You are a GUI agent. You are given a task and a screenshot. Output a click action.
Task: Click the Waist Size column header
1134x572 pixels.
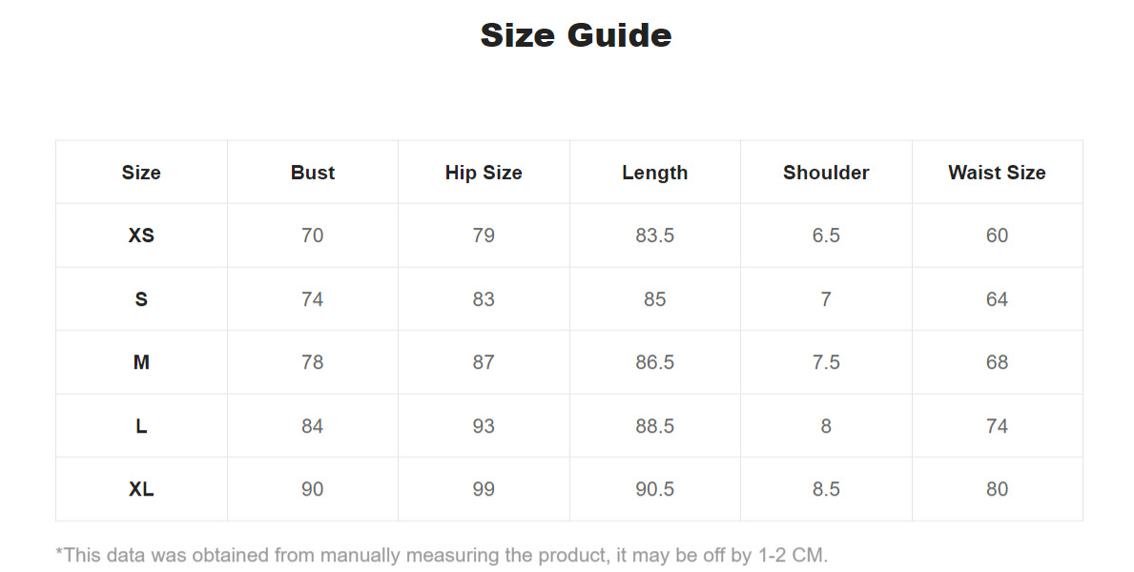[997, 173]
